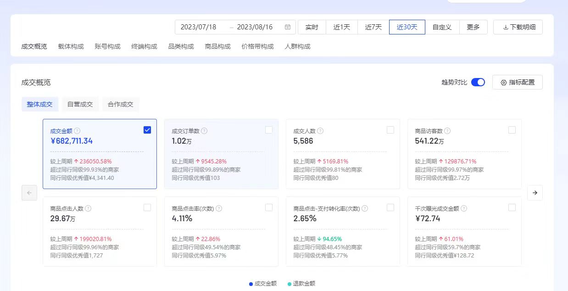Select the 近1天 time range
Image resolution: width=568 pixels, height=291 pixels.
pos(342,27)
